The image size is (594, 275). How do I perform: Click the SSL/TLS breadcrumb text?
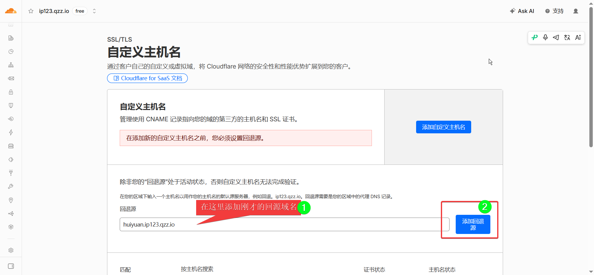pos(119,40)
